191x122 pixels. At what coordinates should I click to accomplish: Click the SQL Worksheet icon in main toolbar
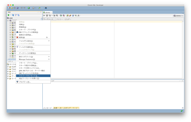(39, 8)
